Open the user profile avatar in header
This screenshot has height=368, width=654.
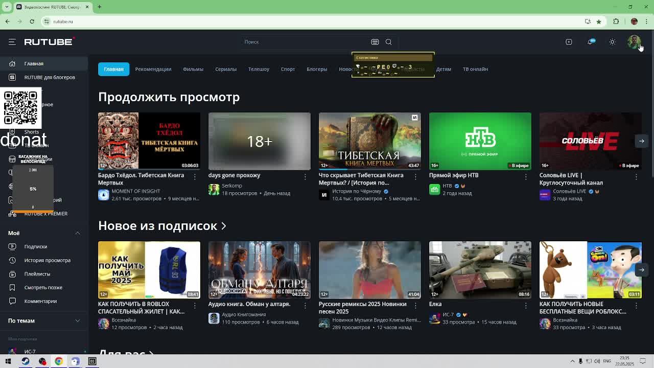[634, 42]
